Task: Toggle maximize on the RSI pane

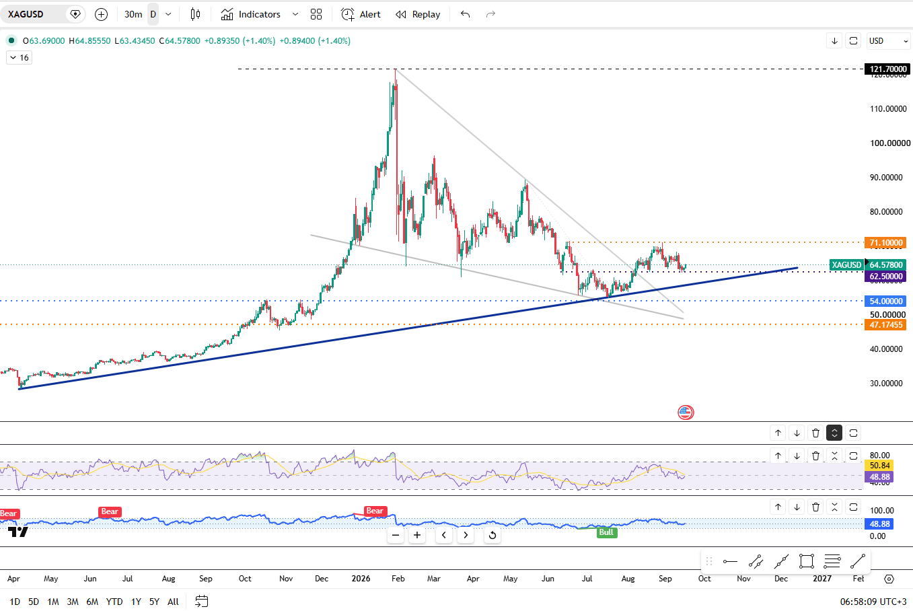Action: coord(853,456)
